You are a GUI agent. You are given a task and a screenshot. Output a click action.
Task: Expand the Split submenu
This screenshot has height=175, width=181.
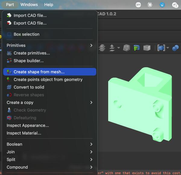[x=50, y=160]
